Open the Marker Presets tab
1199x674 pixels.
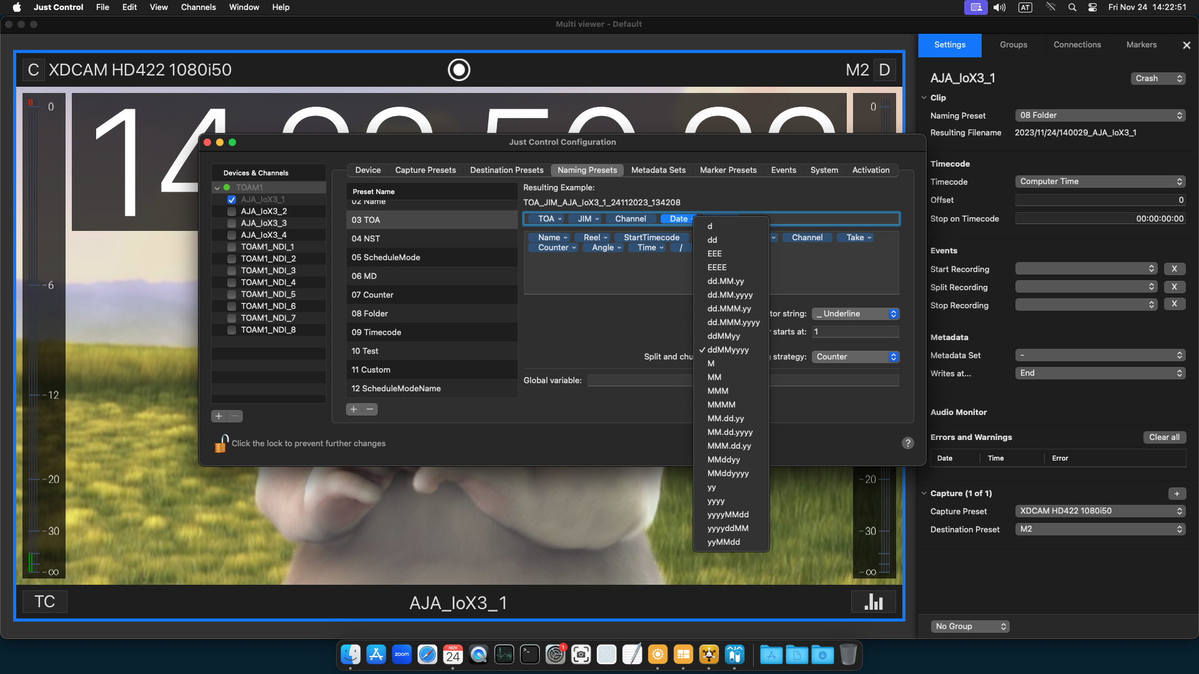[728, 170]
